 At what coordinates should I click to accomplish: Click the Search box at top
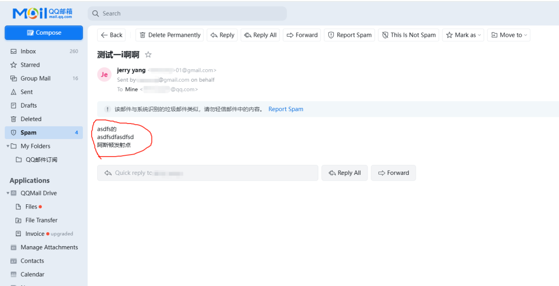coord(187,13)
